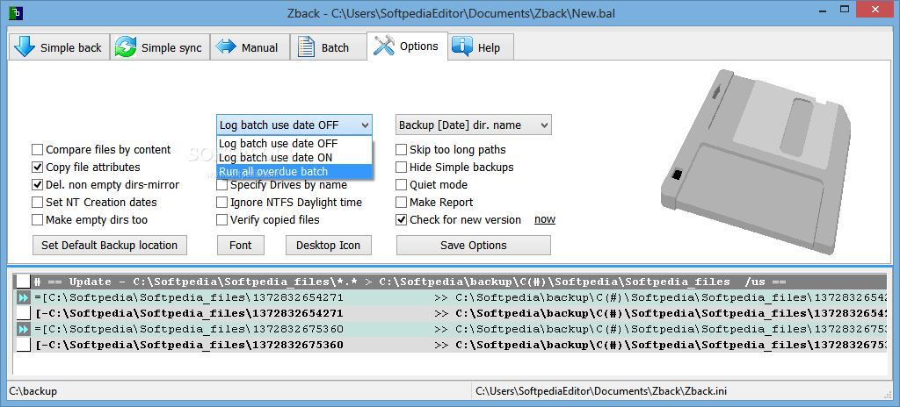Choose Log batch use date ON option
The image size is (900, 407).
coord(294,157)
